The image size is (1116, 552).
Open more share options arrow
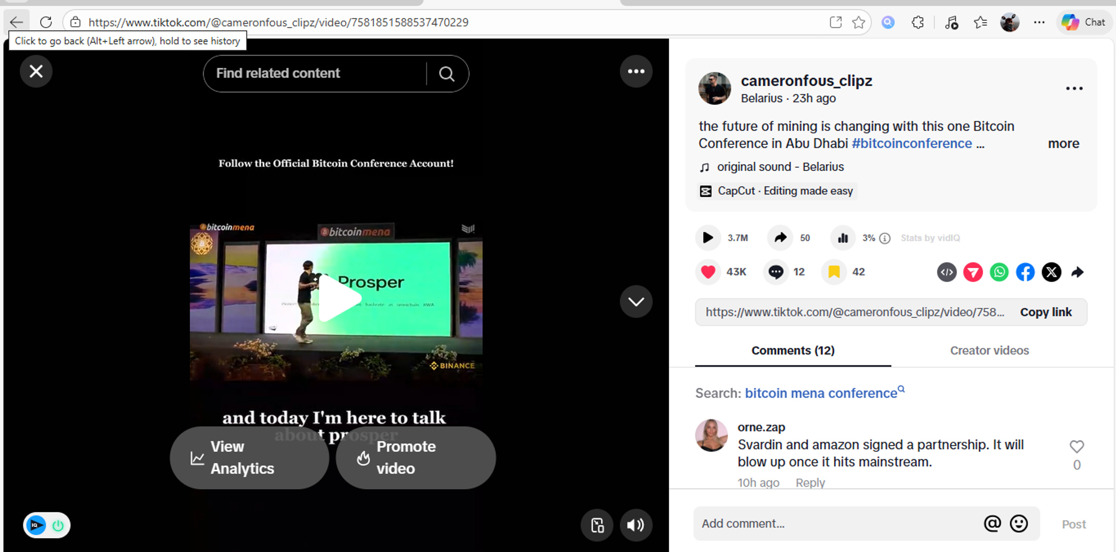click(x=1077, y=272)
